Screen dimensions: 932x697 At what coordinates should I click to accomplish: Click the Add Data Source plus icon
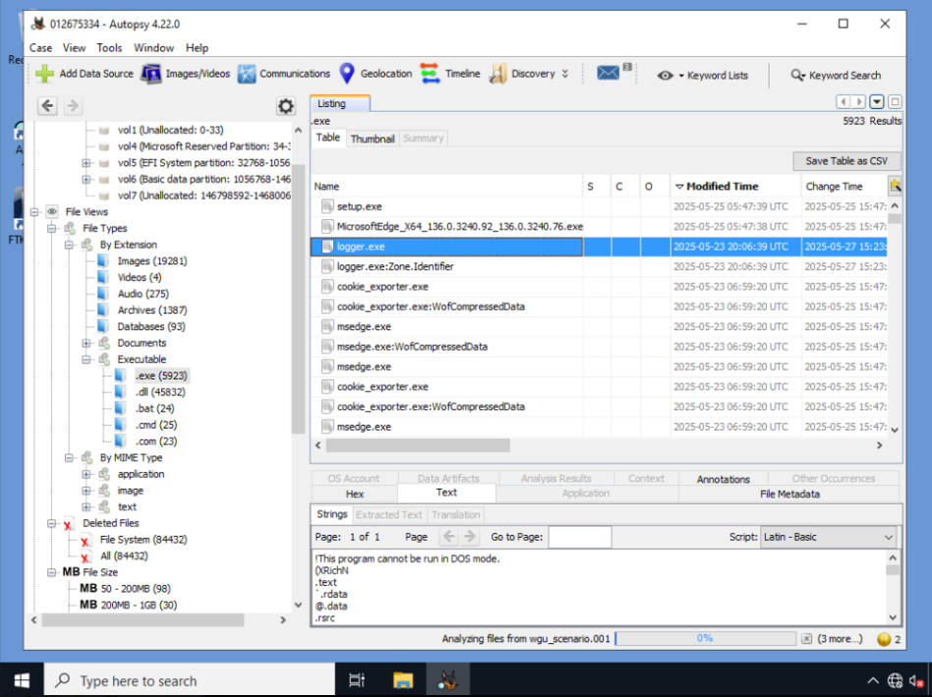[44, 74]
